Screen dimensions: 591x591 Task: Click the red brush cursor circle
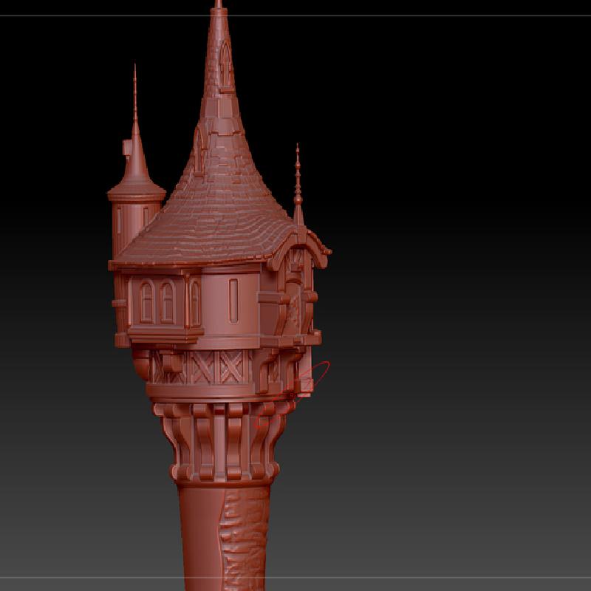293,394
